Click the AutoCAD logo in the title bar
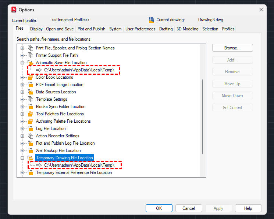This screenshot has width=274, height=219. pyautogui.click(x=14, y=10)
